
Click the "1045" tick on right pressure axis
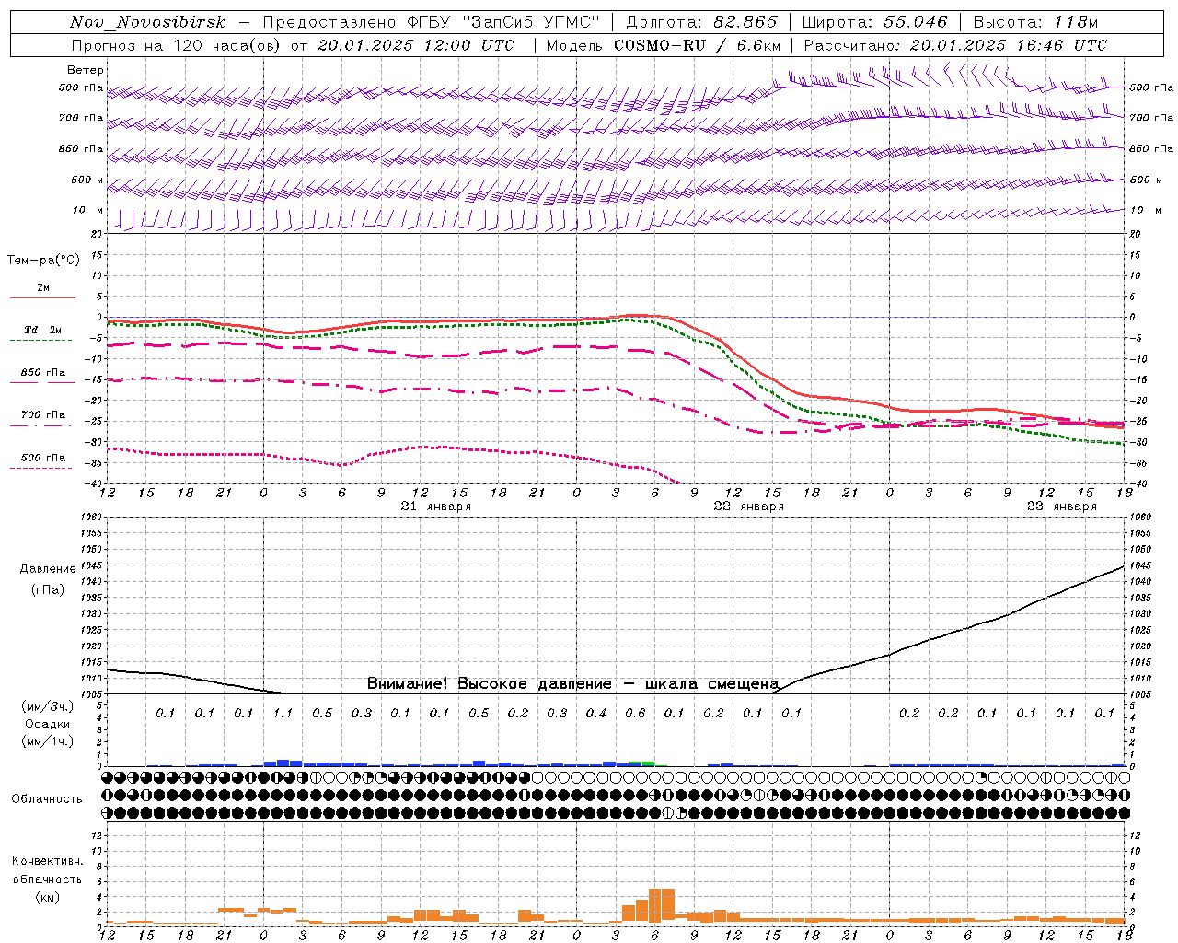point(1139,565)
